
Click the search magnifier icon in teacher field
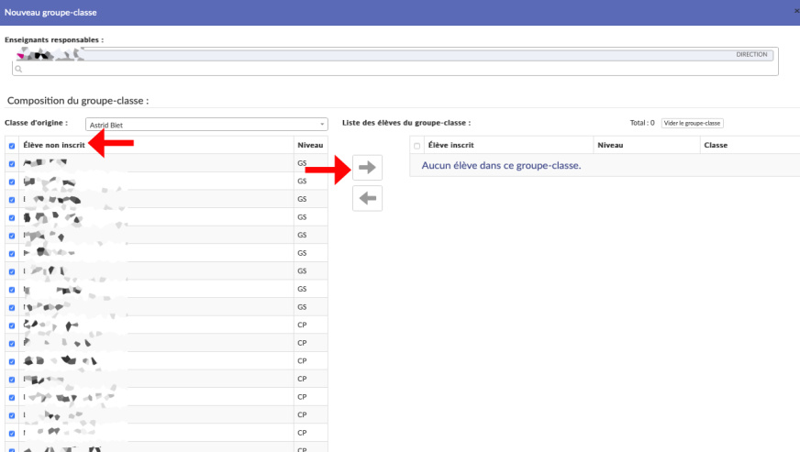(x=17, y=69)
